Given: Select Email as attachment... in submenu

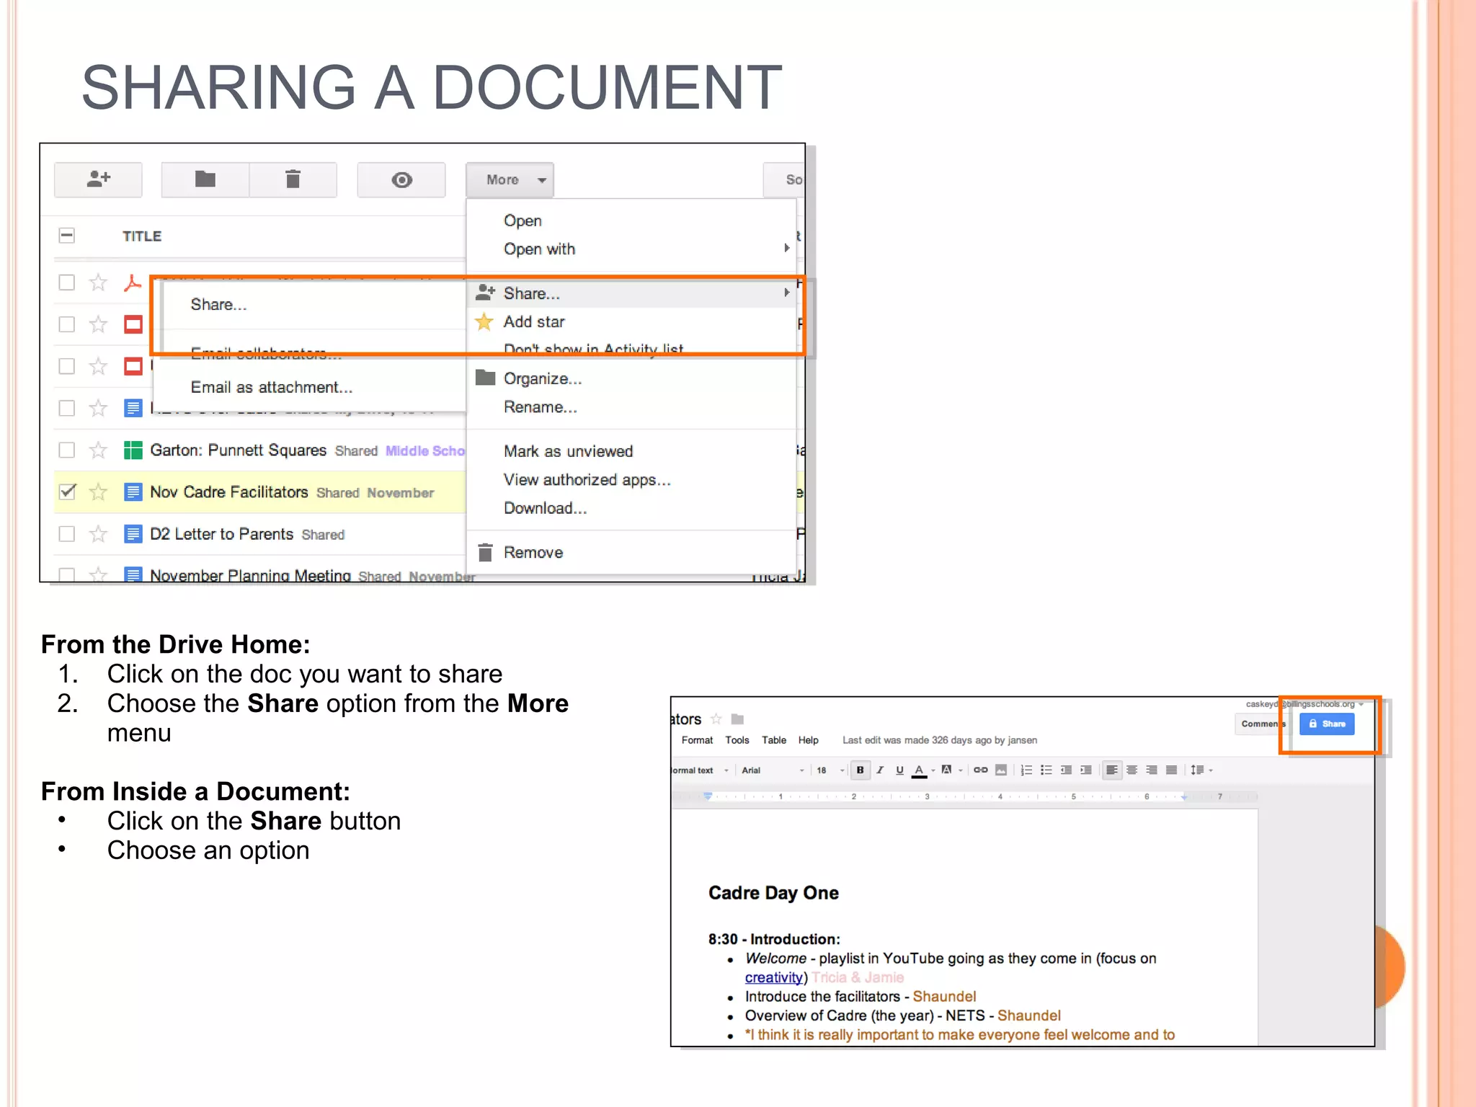Looking at the screenshot, I should (272, 387).
